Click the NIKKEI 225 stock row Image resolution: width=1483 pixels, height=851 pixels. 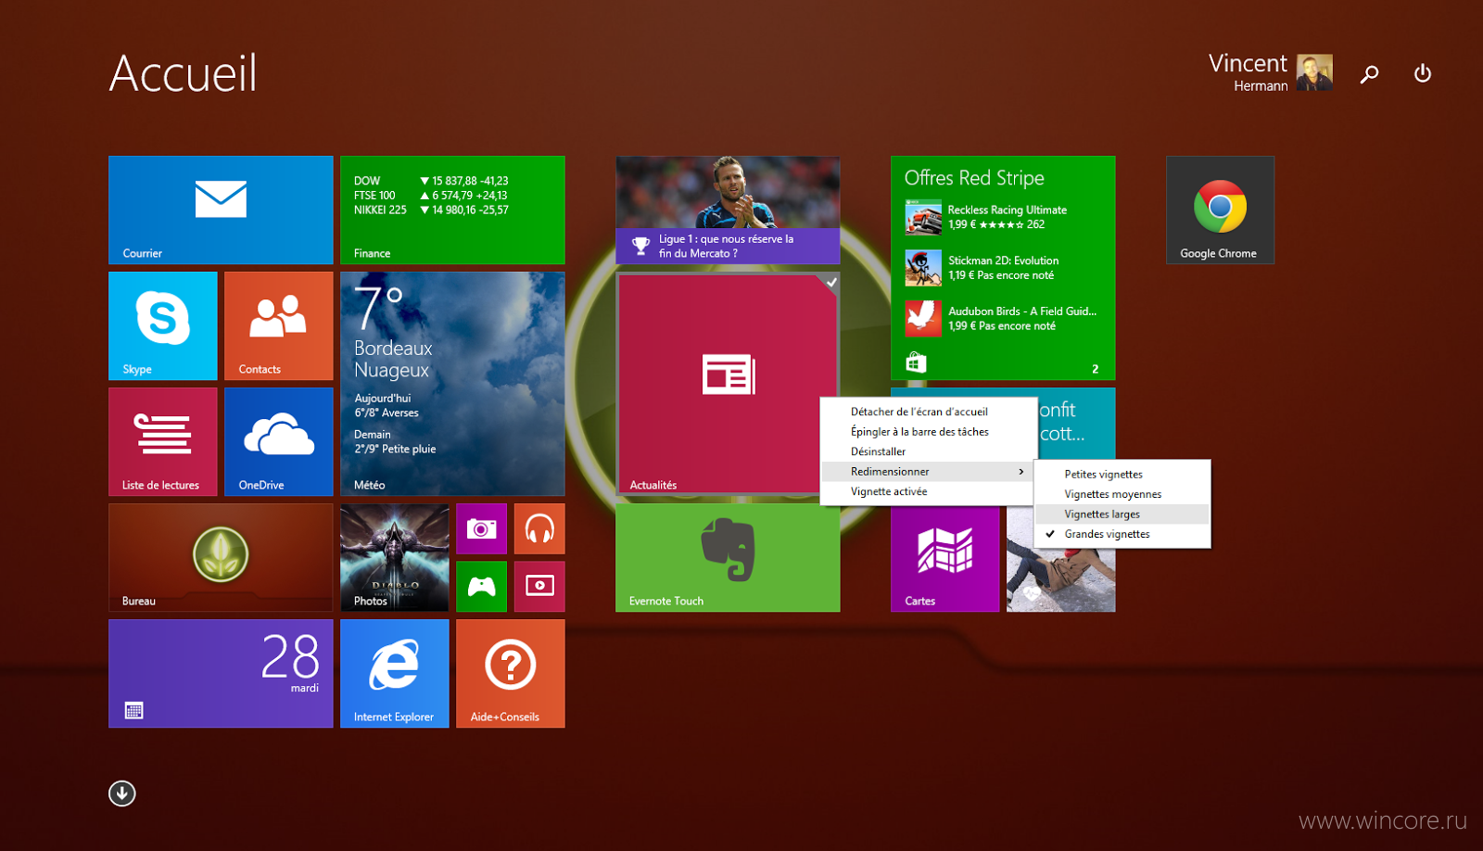(431, 210)
